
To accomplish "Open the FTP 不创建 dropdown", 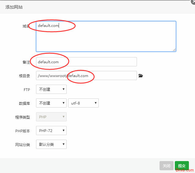I will click(51, 89).
